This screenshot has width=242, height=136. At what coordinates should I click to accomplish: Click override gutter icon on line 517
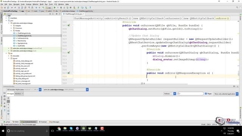click(69, 73)
